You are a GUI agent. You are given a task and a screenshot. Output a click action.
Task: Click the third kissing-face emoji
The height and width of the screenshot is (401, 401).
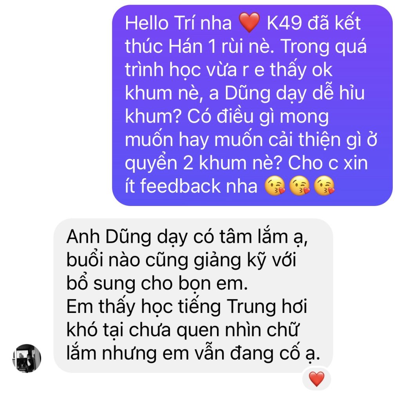point(324,186)
